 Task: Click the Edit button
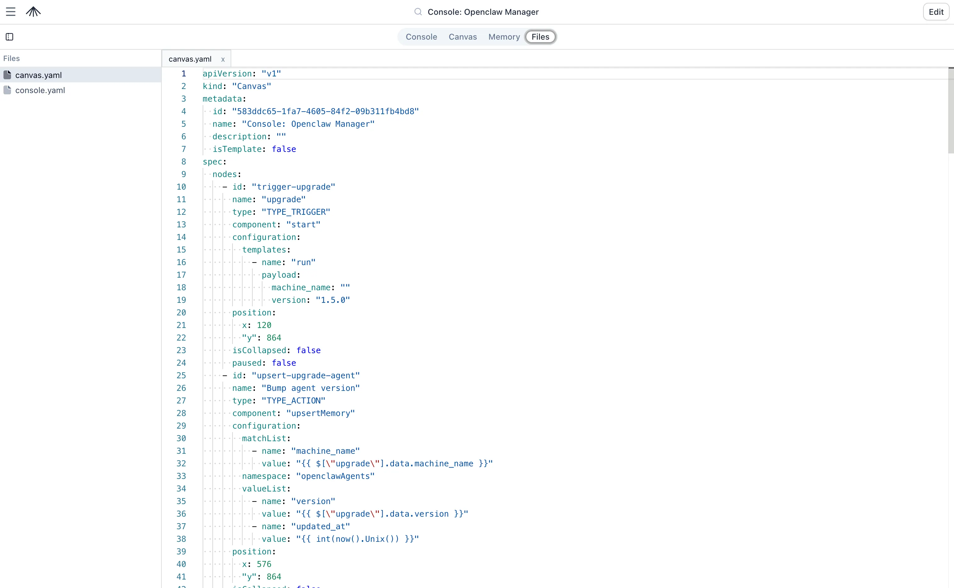click(936, 12)
